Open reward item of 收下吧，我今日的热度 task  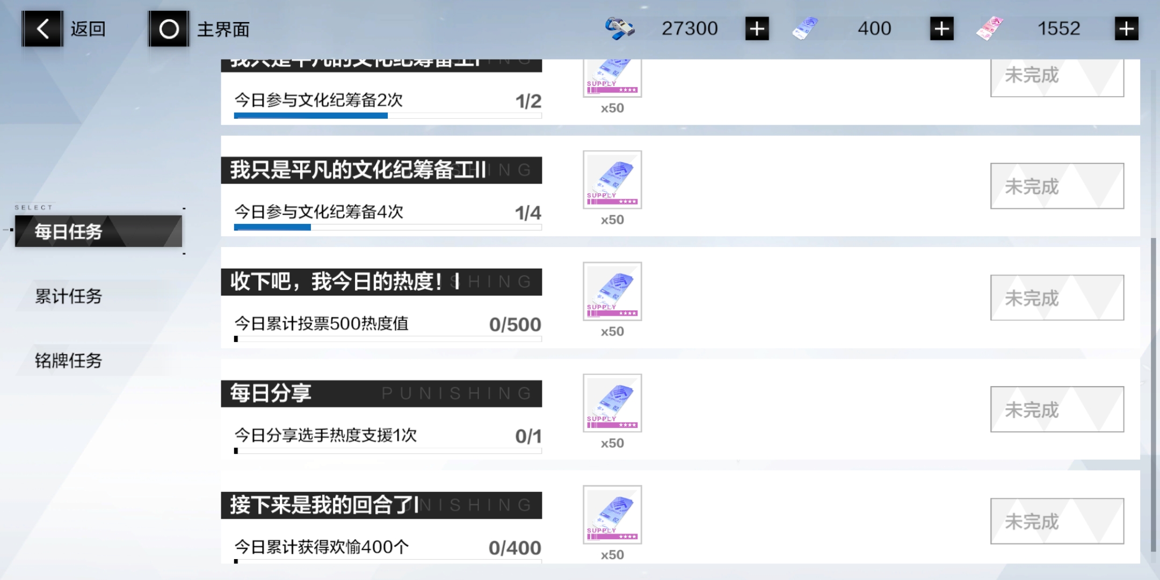pos(612,292)
